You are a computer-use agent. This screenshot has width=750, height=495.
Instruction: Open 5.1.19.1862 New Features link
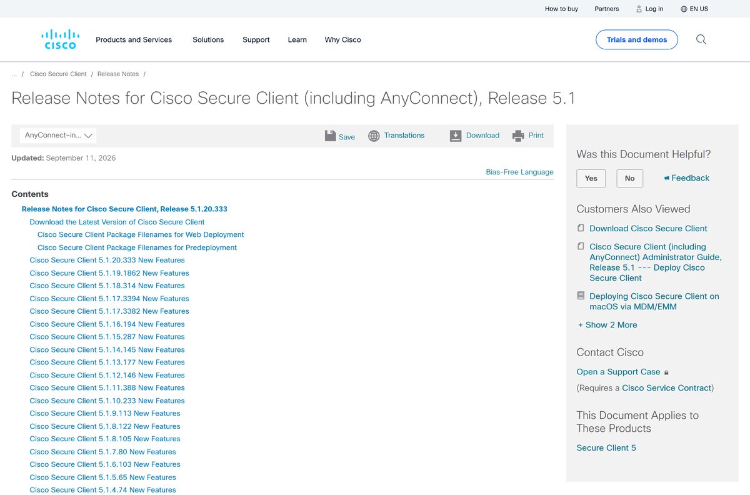109,273
